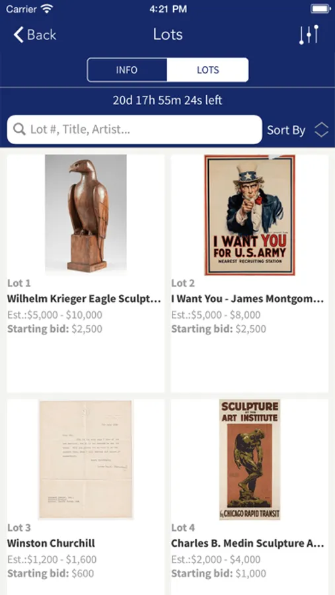Open the eagle sculpture thumbnail
This screenshot has width=335, height=595.
86,215
